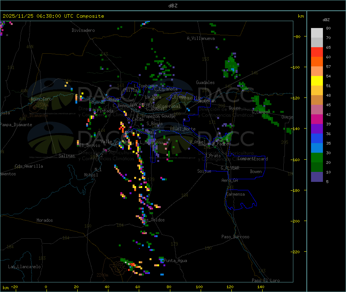Screen dimensions: 346x292
Task: Click the Lag.Llancanelo label
Action: [25, 267]
